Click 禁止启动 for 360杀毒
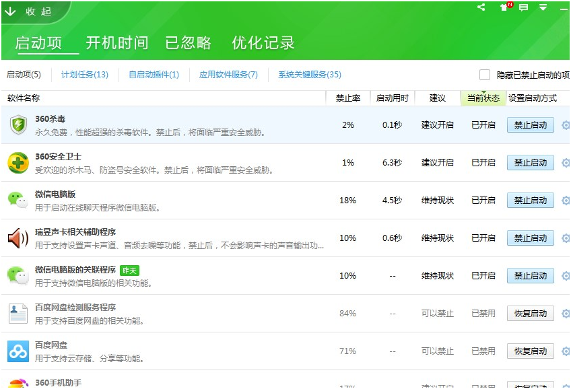The height and width of the screenshot is (389, 571). pos(530,125)
